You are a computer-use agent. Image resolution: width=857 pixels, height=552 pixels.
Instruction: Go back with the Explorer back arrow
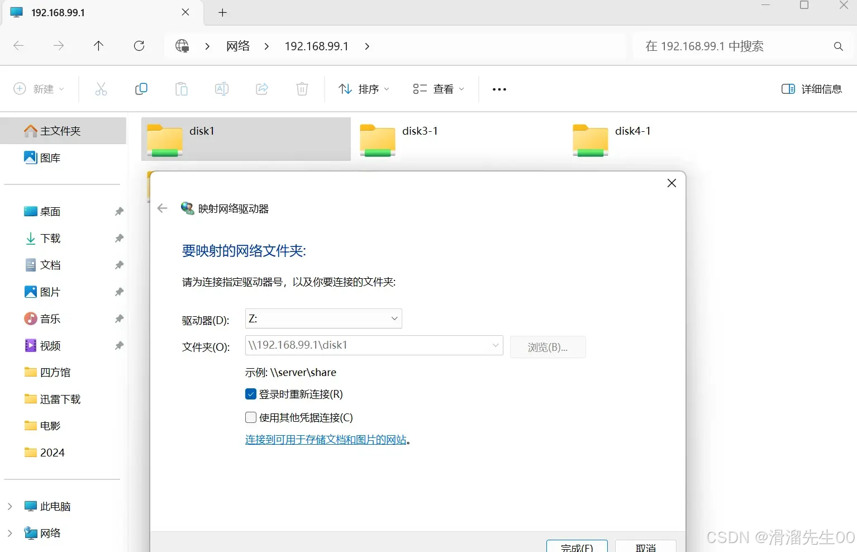pos(18,46)
